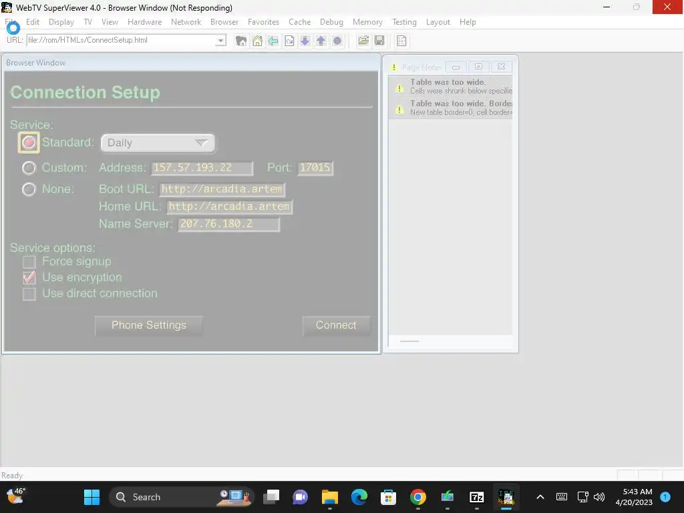Click the reload page toolbar icon
The image size is (684, 513).
[289, 41]
